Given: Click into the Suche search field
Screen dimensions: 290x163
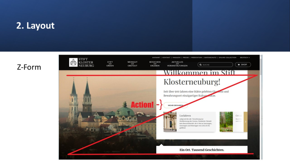Looking at the screenshot, I should point(217,65).
